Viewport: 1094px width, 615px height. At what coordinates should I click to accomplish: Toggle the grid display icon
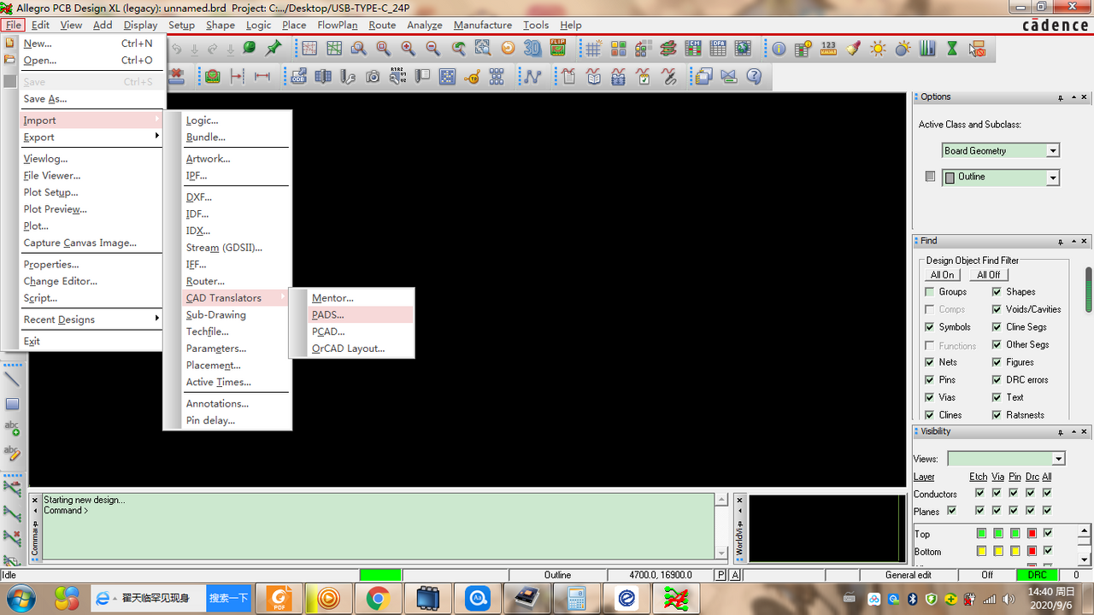click(593, 49)
